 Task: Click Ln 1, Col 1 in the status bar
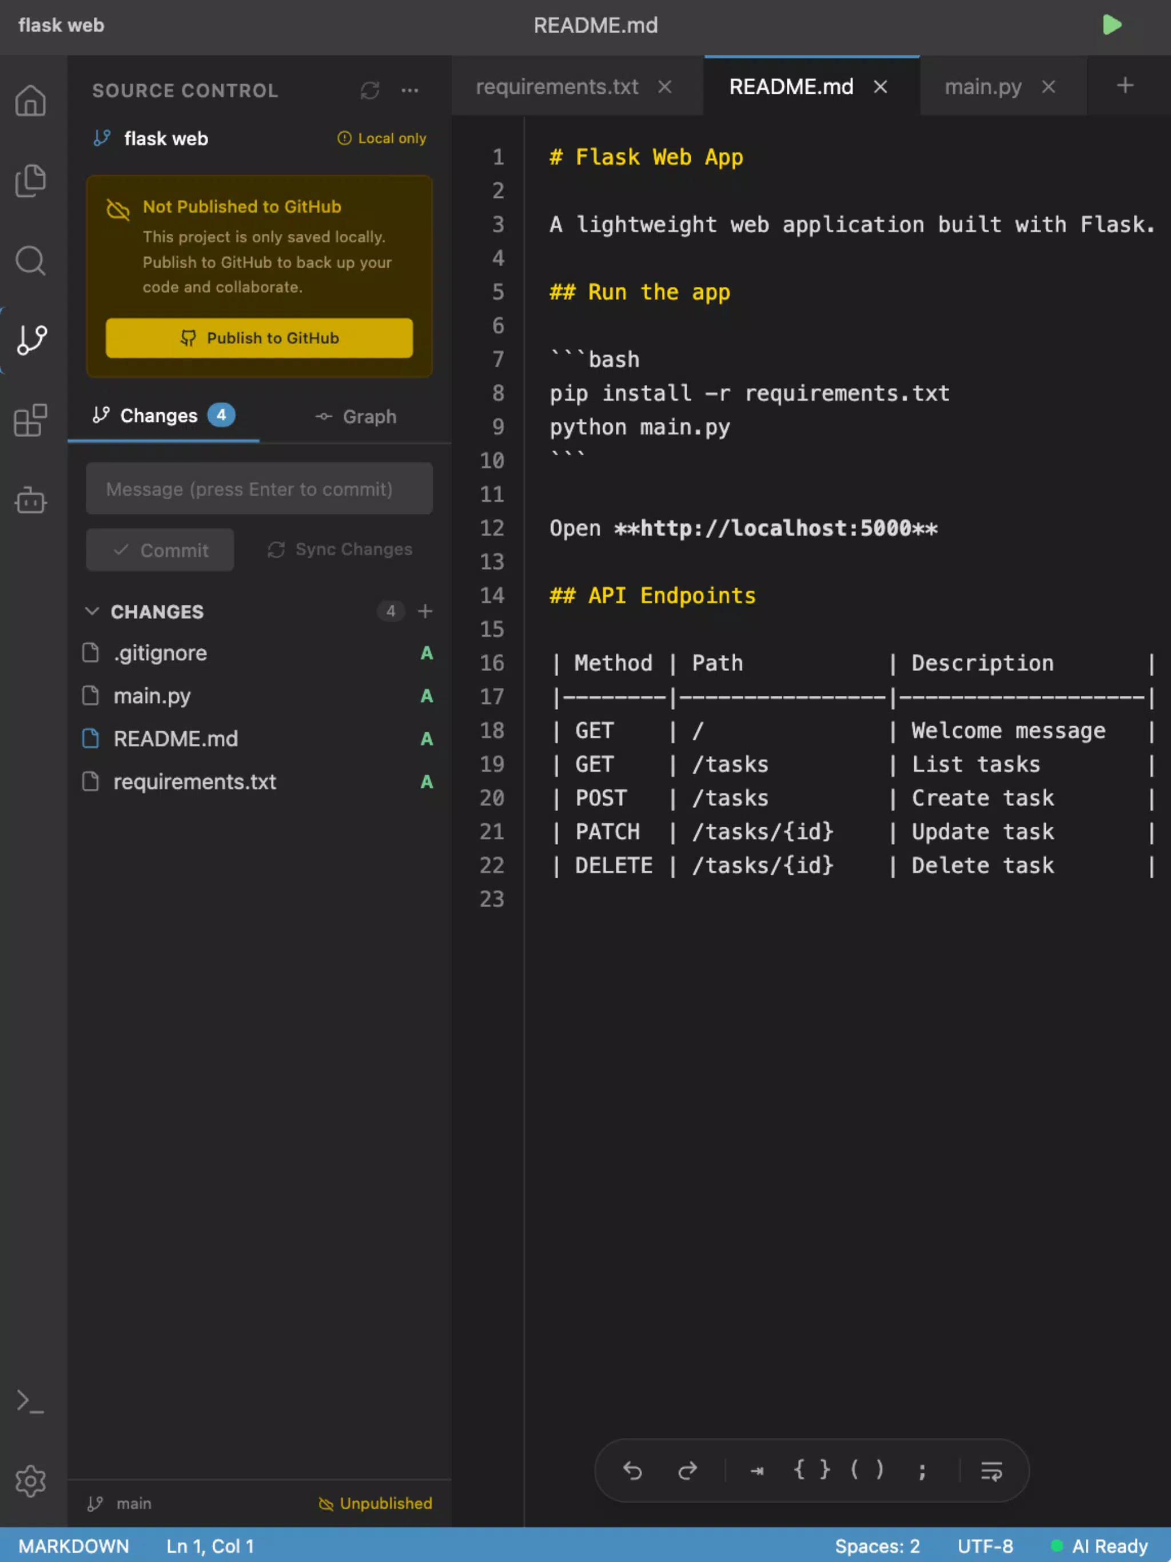click(x=210, y=1546)
